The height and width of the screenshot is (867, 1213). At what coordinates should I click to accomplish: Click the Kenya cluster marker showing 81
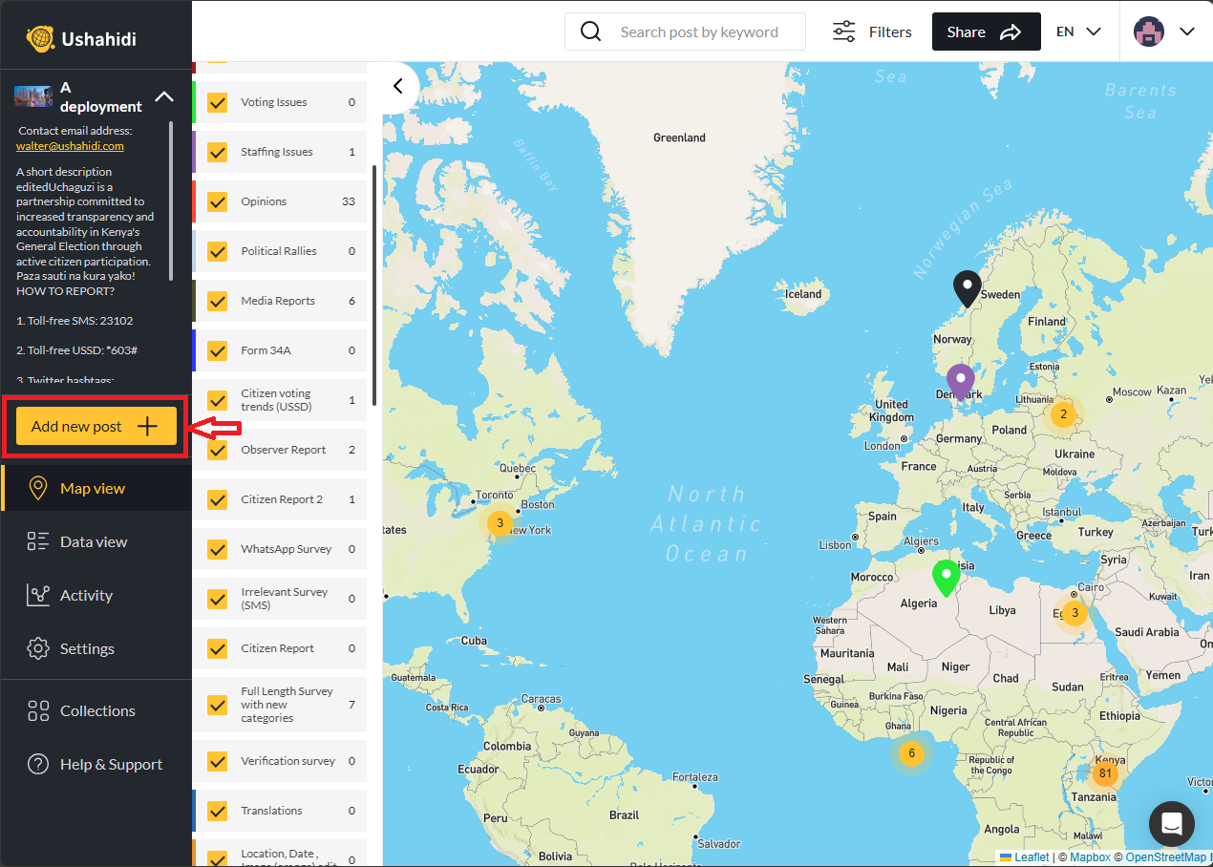1105,774
